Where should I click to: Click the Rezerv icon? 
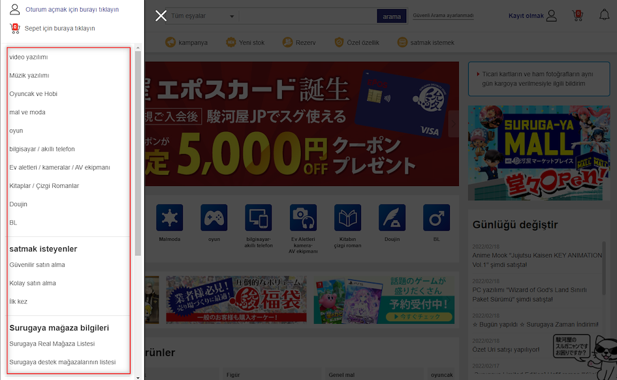[288, 42]
